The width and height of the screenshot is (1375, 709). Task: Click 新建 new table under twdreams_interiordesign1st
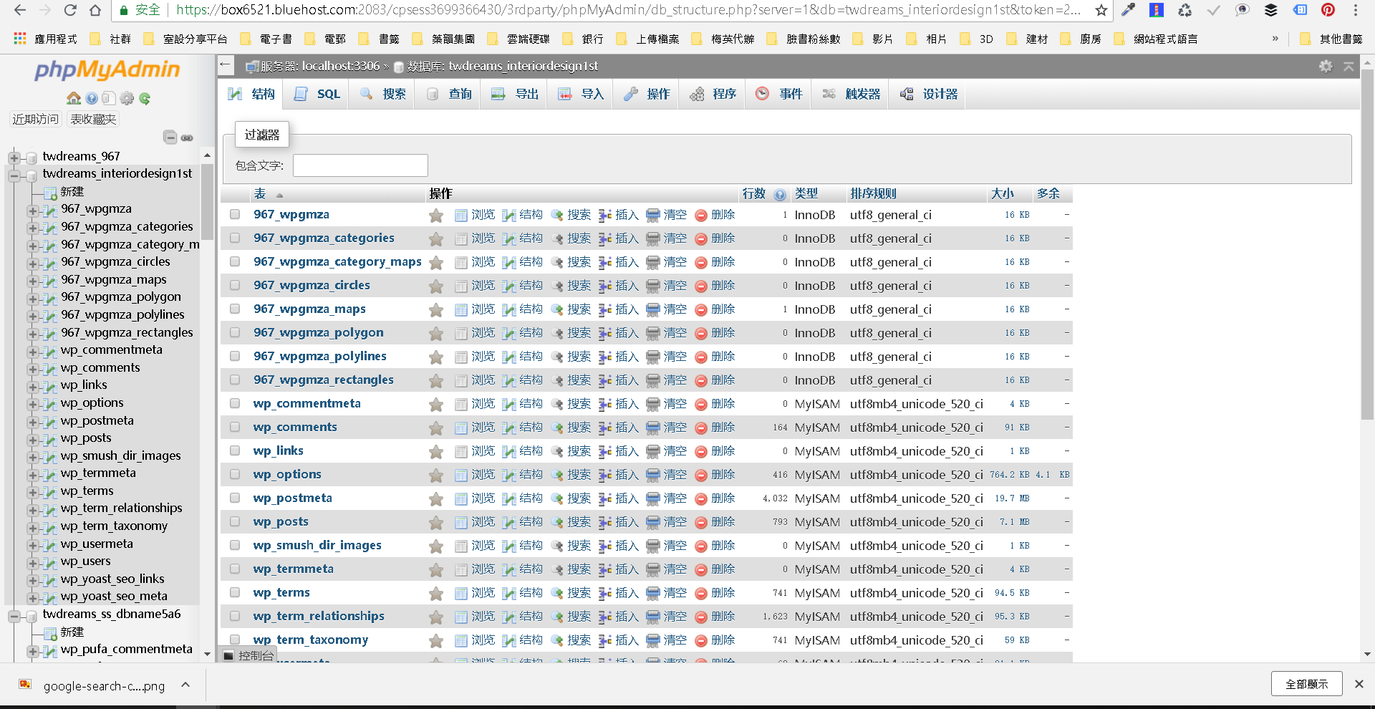tap(72, 192)
